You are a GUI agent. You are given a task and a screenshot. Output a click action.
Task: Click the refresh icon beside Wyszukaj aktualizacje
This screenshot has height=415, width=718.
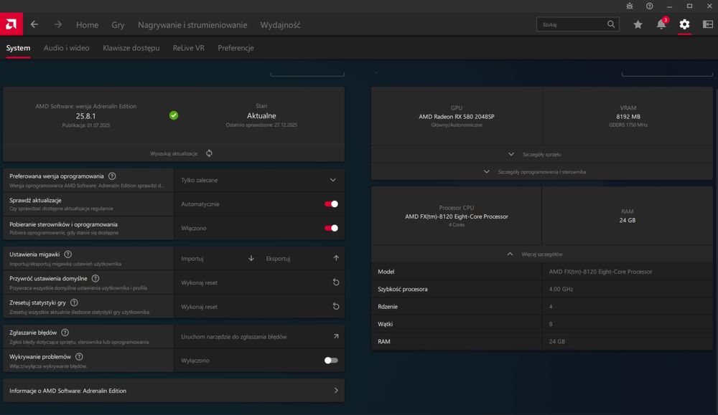(209, 153)
